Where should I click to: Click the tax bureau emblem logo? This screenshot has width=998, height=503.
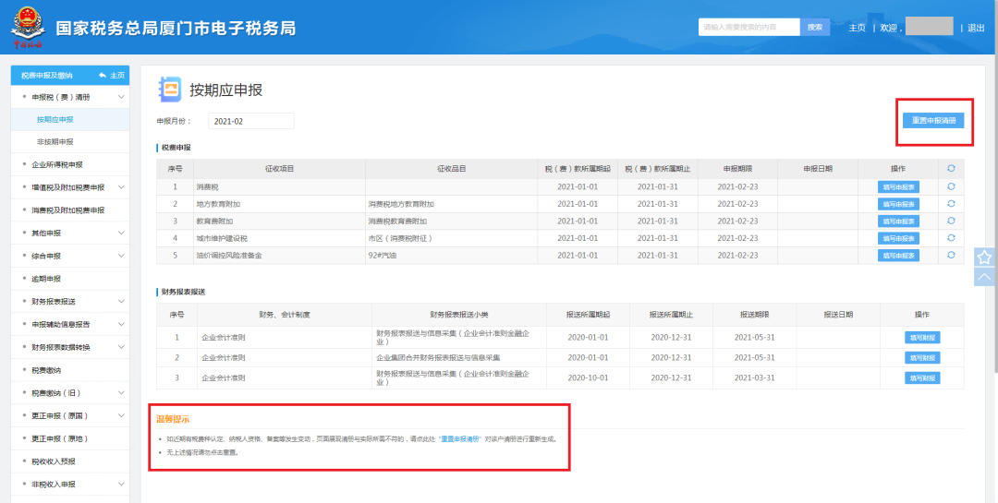click(28, 28)
